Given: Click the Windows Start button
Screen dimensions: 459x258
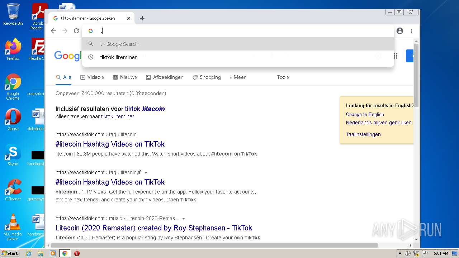Looking at the screenshot, I should 10,253.
